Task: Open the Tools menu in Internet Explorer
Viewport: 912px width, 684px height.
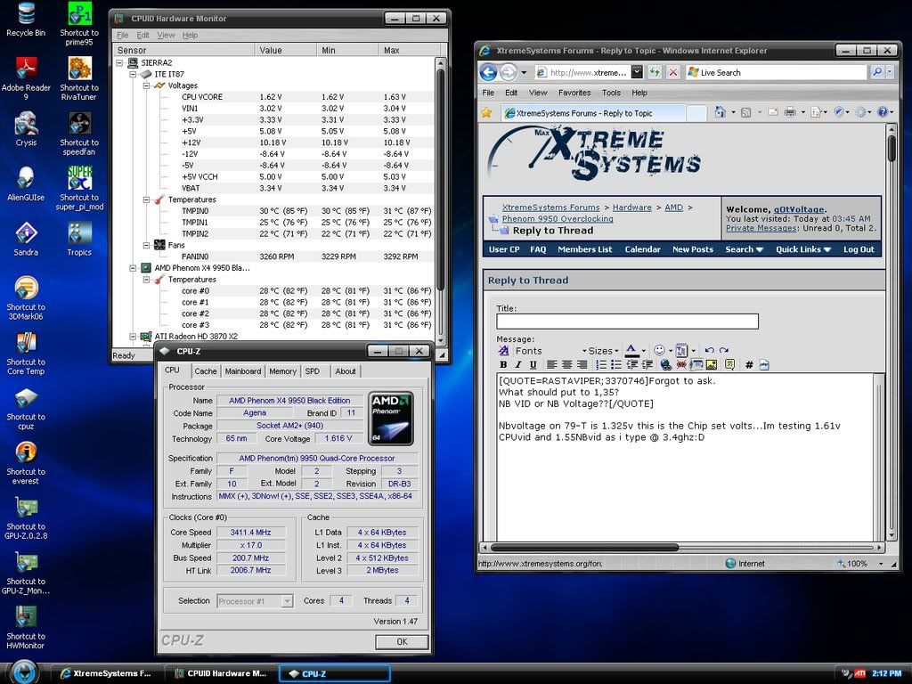Action: tap(611, 93)
